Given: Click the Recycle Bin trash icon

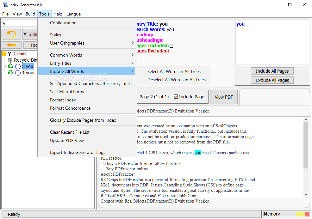Looking at the screenshot, I should pos(10,60).
